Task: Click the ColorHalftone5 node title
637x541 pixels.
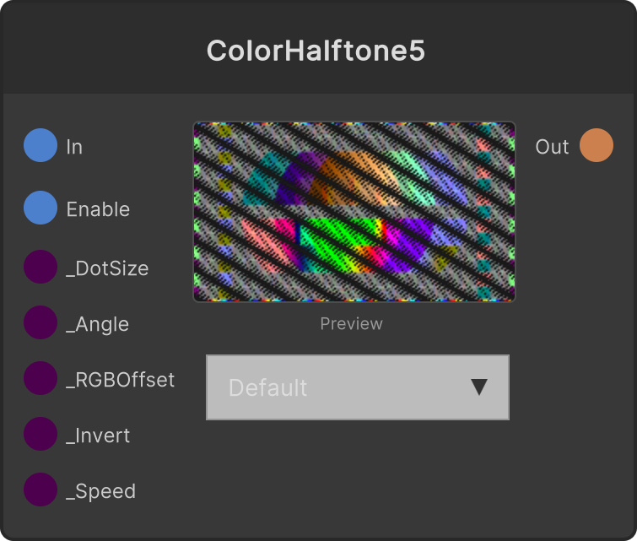Action: point(316,51)
